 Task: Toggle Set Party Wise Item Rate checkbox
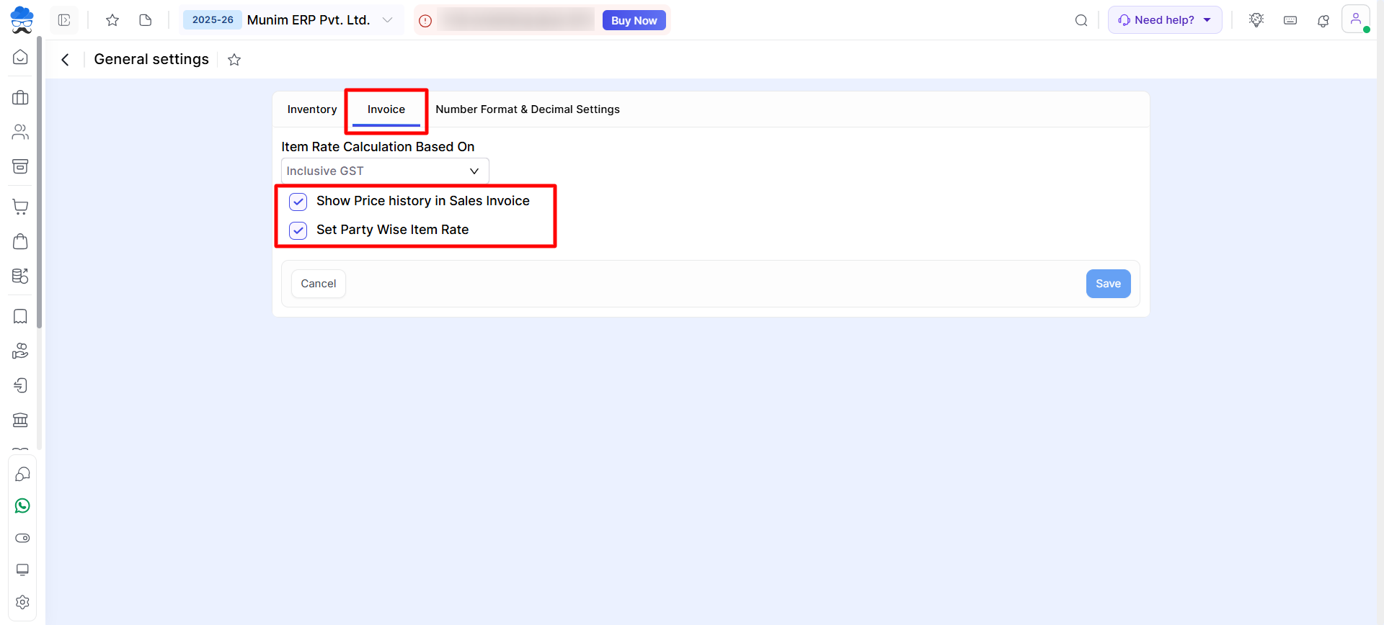coord(298,230)
